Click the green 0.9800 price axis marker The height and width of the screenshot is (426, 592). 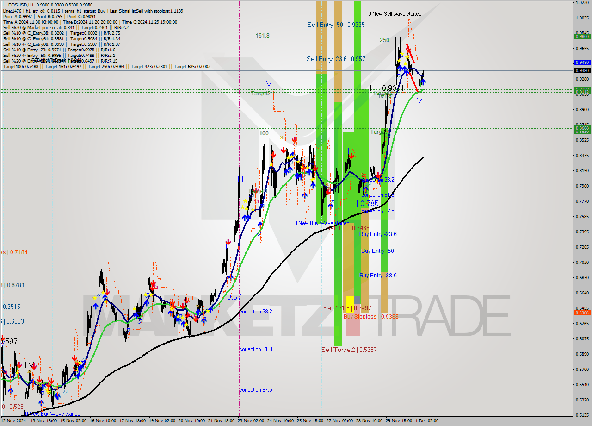(582, 36)
